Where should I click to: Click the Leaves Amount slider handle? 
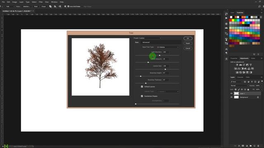[148, 62]
